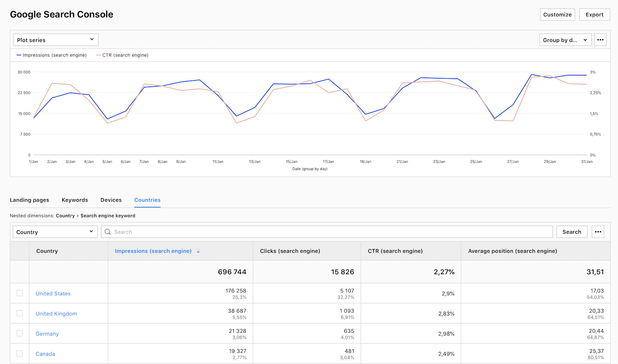
Task: Open the Germany country link
Action: pos(47,334)
